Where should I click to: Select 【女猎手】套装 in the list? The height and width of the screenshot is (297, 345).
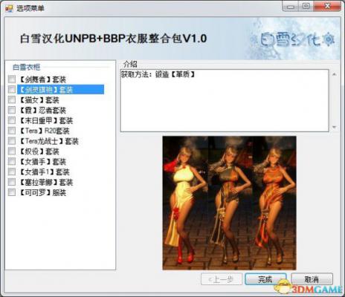tap(42, 162)
